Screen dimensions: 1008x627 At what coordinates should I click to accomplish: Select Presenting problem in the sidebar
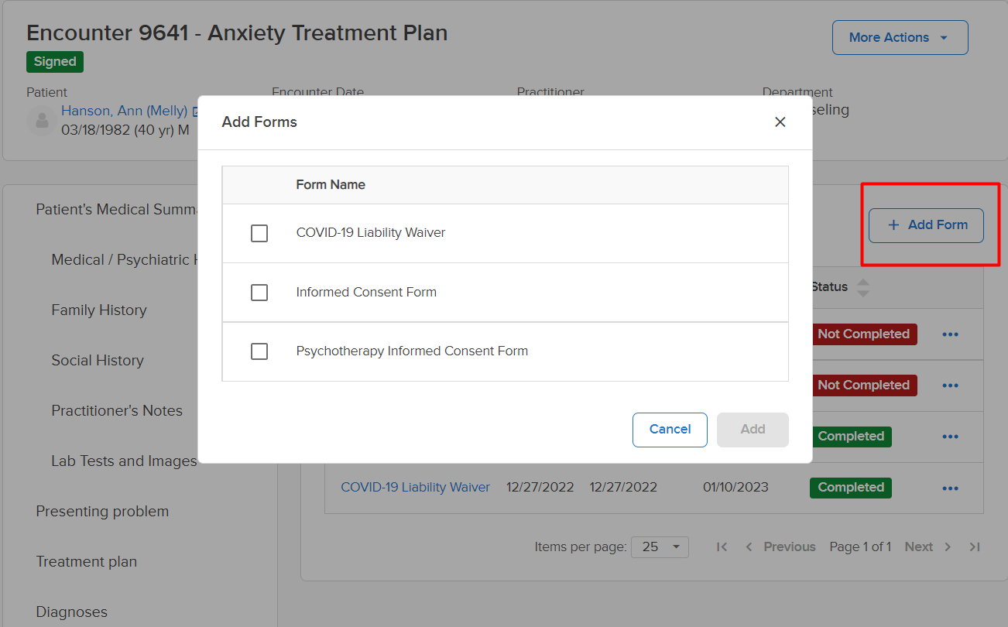[x=102, y=512]
